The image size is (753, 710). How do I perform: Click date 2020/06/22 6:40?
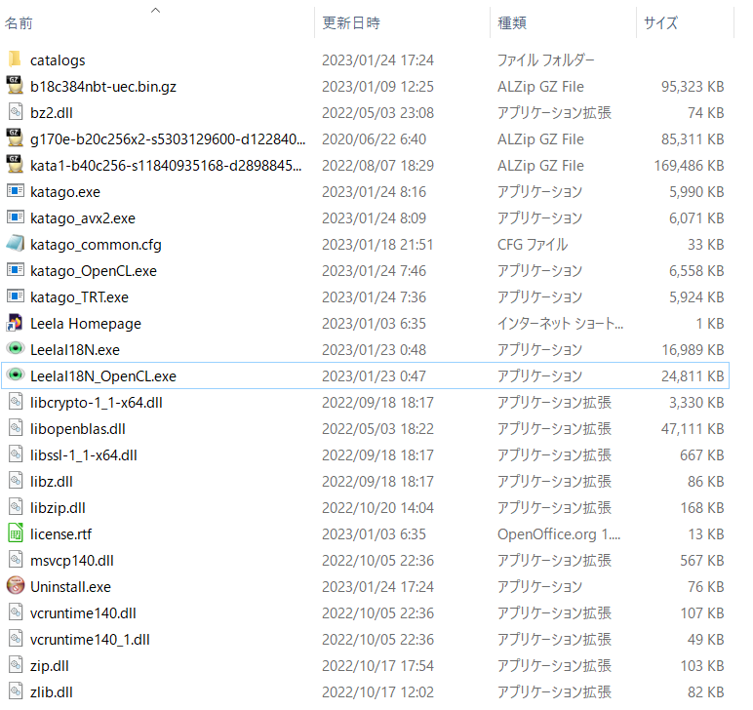pos(374,139)
